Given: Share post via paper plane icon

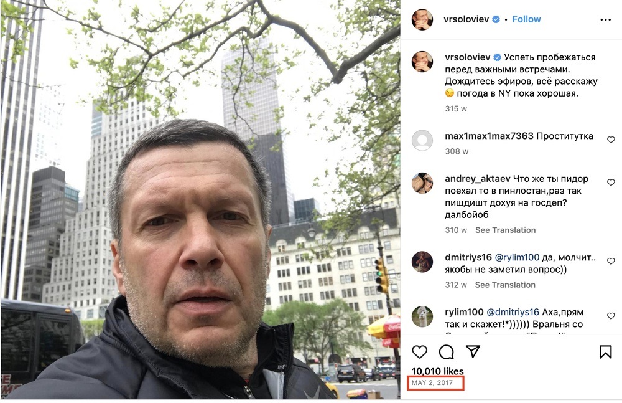Looking at the screenshot, I should [473, 351].
